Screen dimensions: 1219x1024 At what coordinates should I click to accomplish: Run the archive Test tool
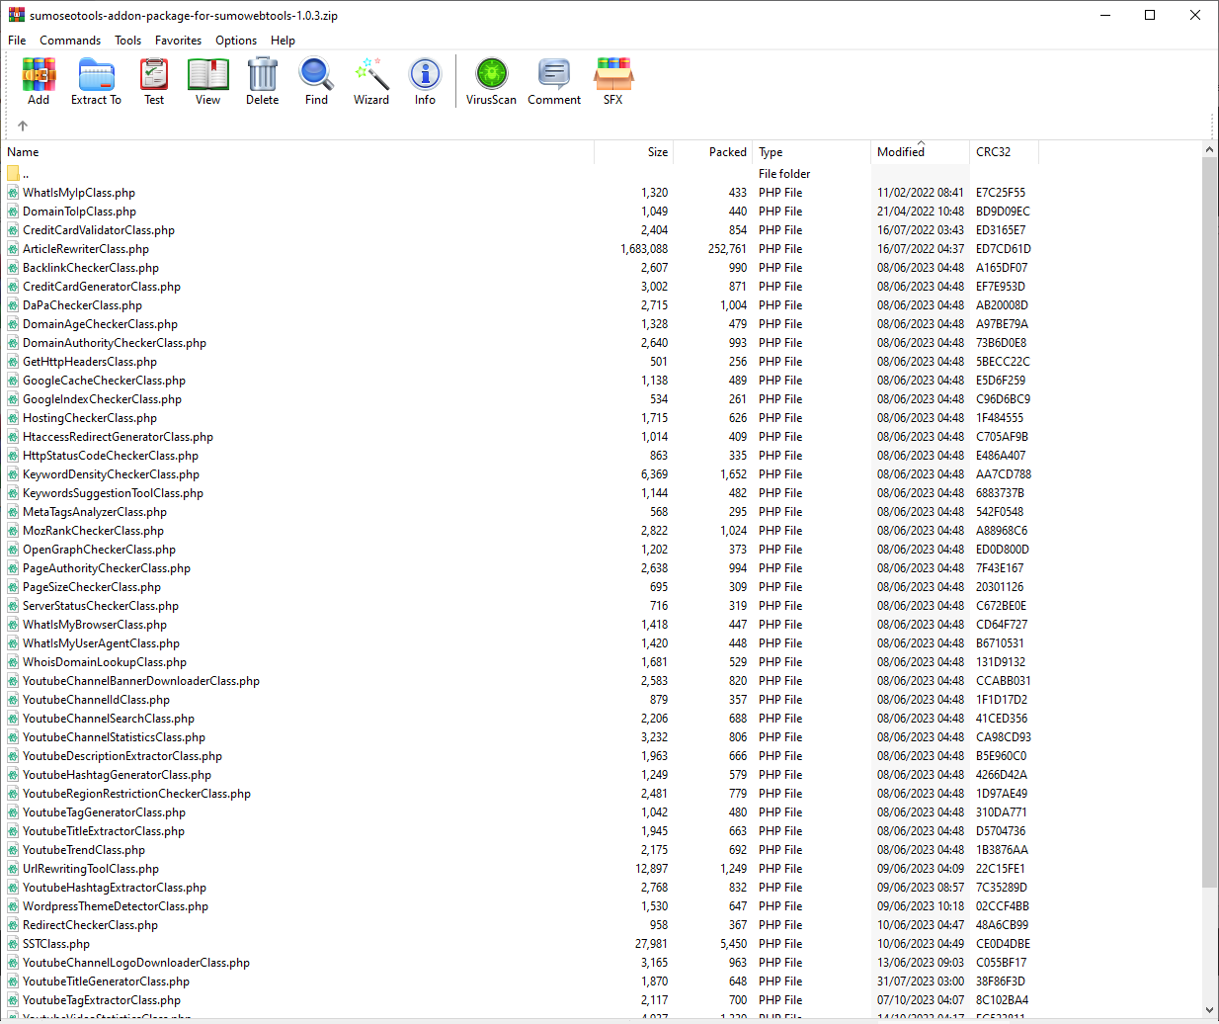154,80
